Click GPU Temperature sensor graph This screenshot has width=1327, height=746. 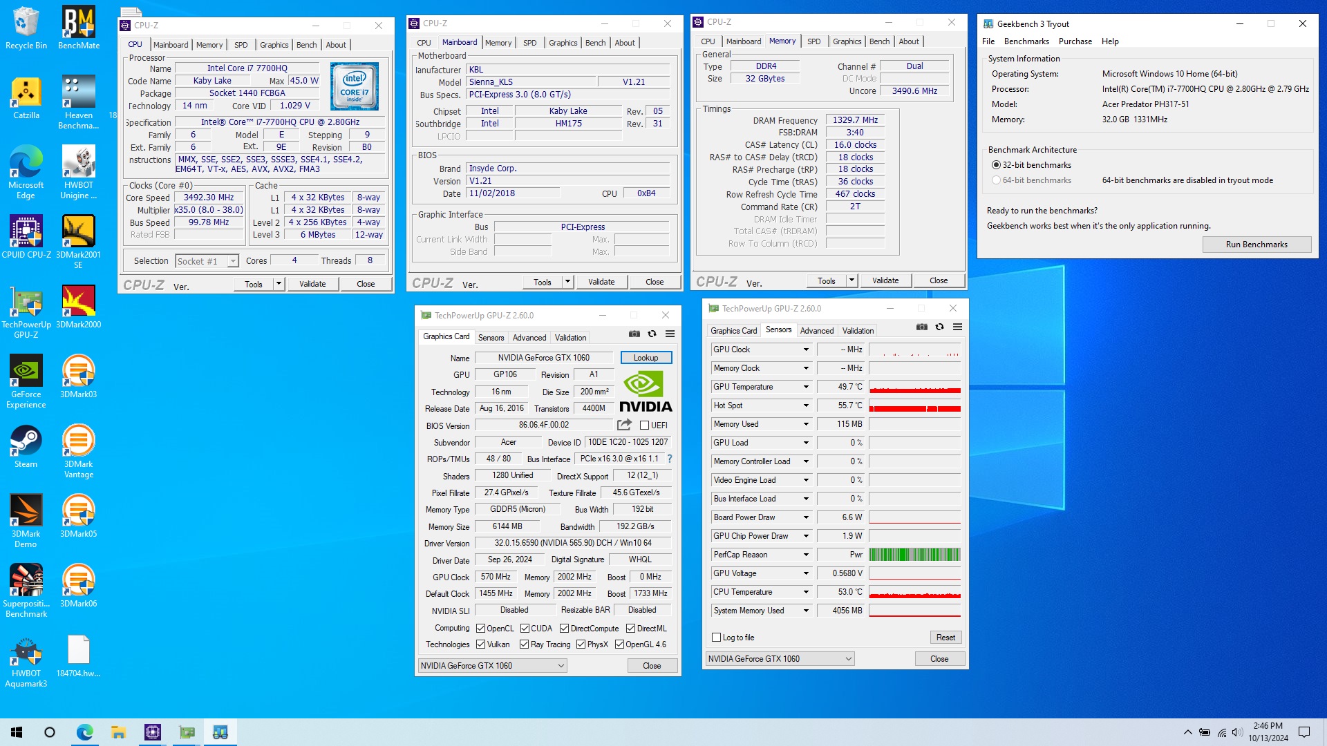[x=914, y=387]
